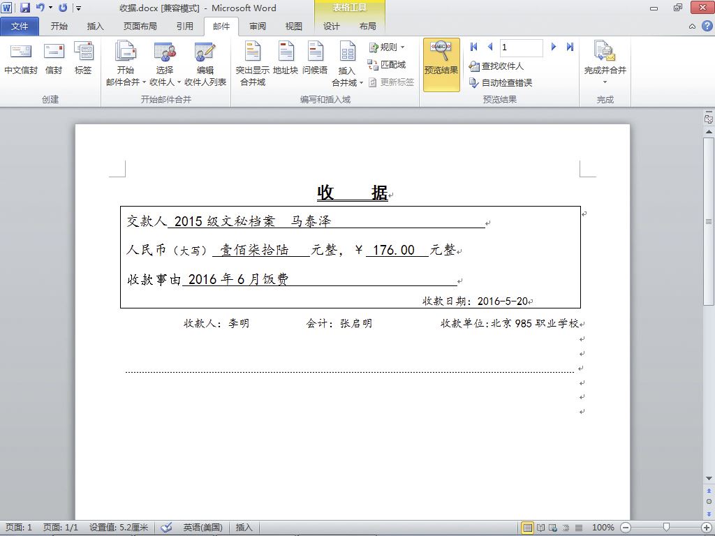Toggle 插入 insert mode in the status bar

pos(244,528)
